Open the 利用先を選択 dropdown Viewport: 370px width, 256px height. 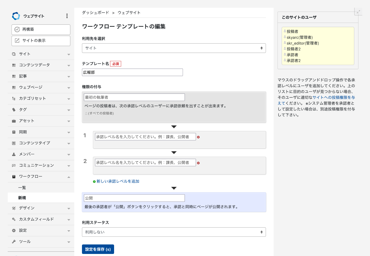[174, 48]
